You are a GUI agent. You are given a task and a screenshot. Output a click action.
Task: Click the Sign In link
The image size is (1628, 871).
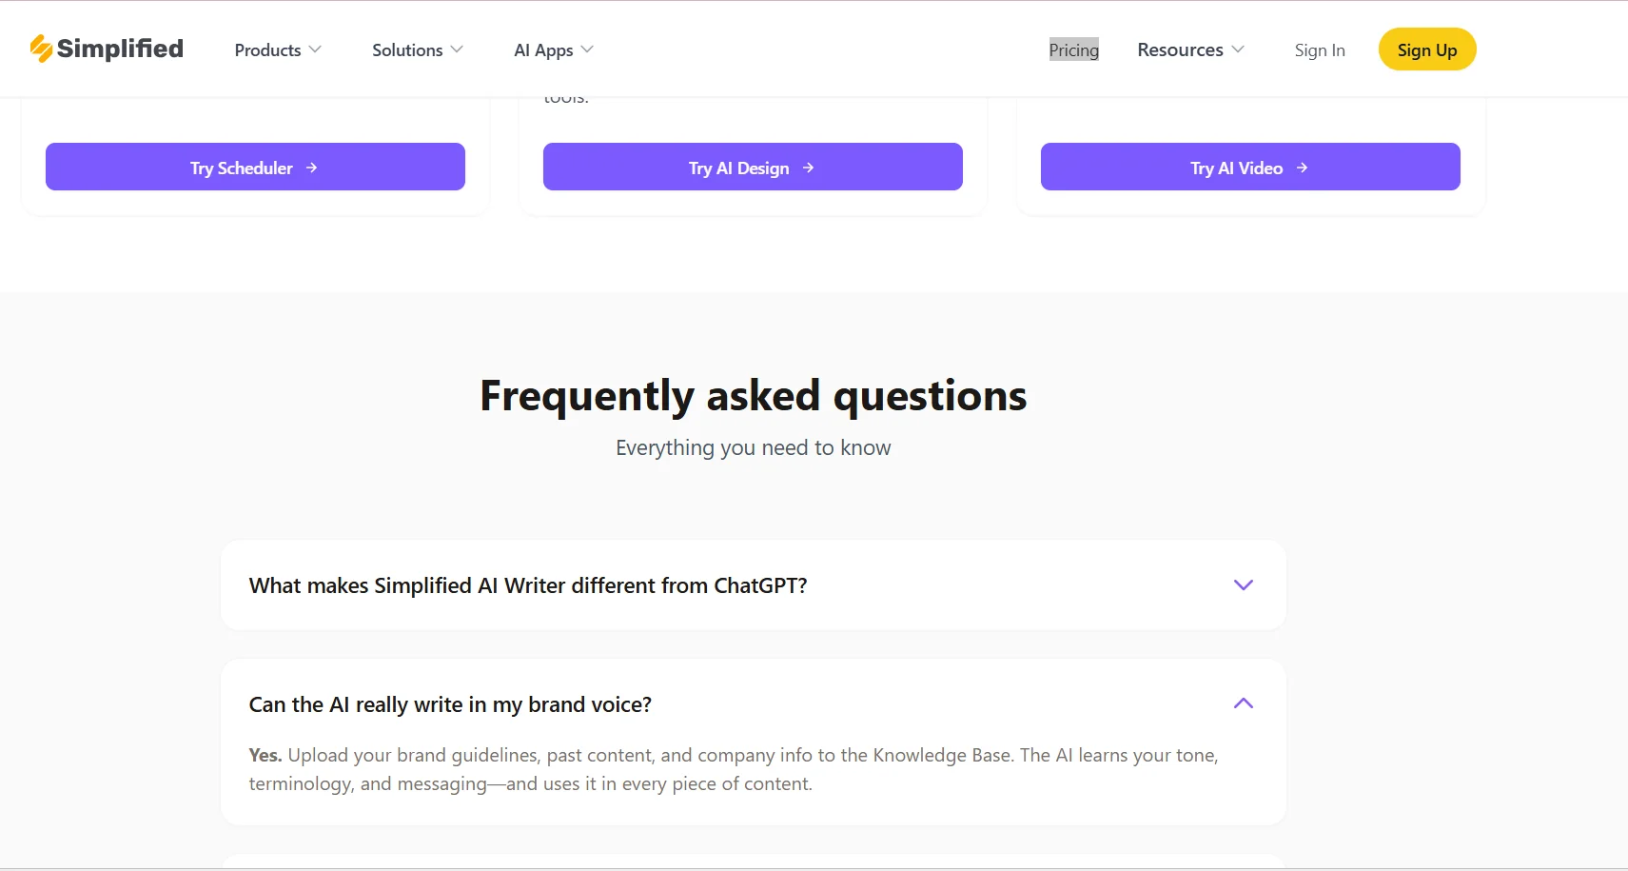pos(1320,49)
